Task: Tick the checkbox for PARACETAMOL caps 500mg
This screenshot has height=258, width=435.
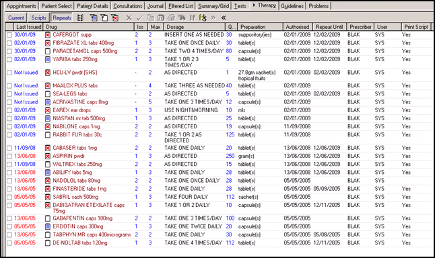Action: coord(9,52)
